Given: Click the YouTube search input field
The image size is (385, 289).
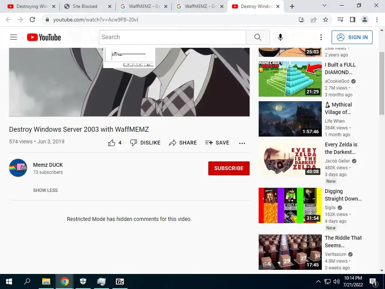Looking at the screenshot, I should 172,37.
